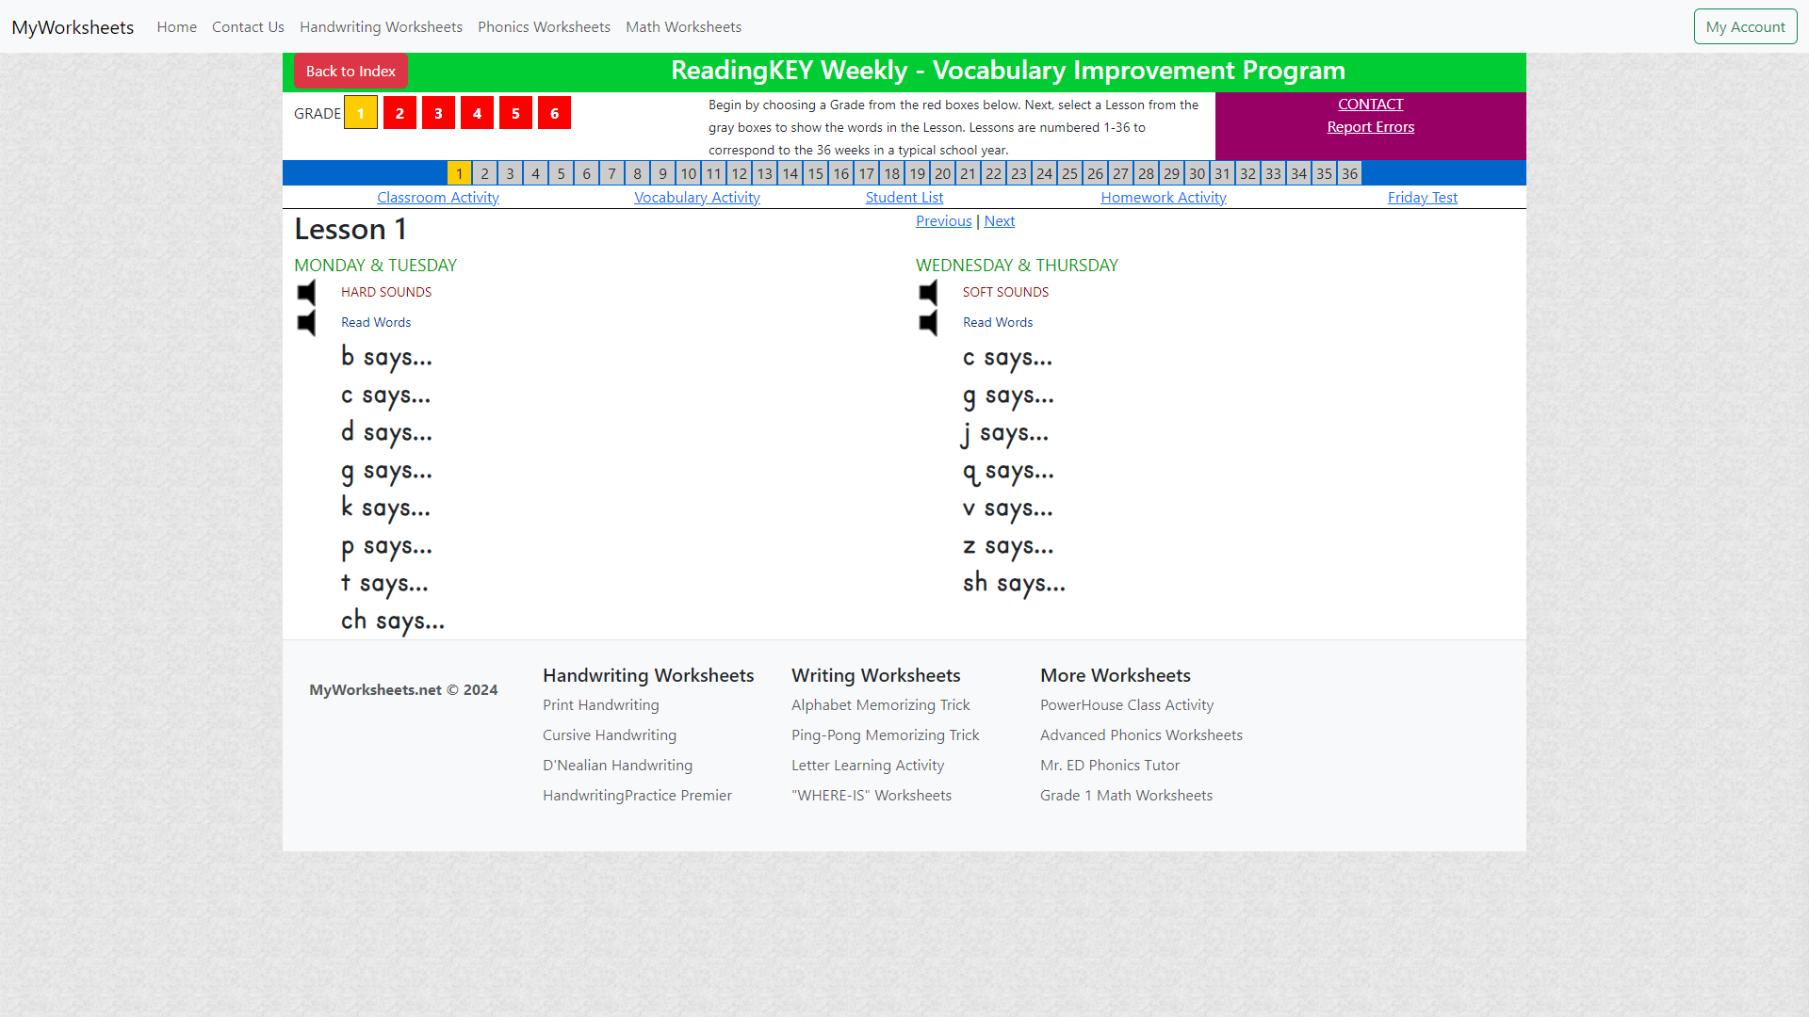Open Friday Test link

pos(1423,198)
